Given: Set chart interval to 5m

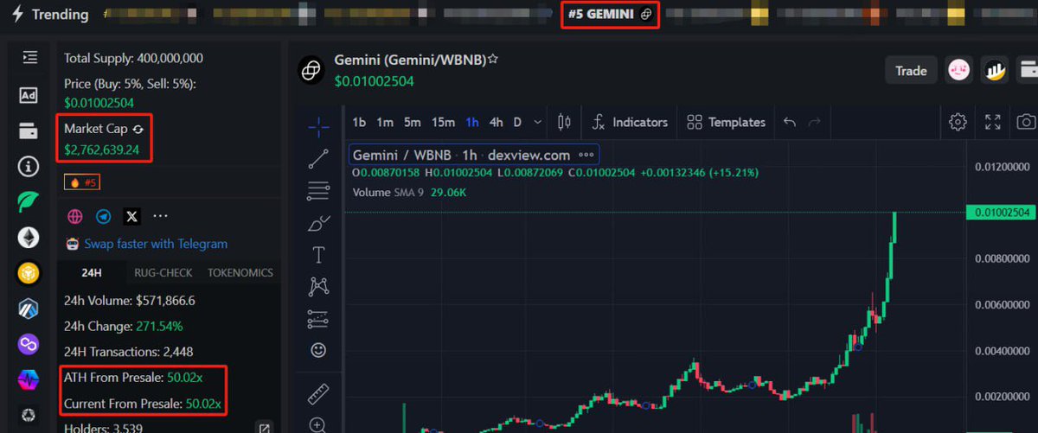Looking at the screenshot, I should [x=413, y=122].
